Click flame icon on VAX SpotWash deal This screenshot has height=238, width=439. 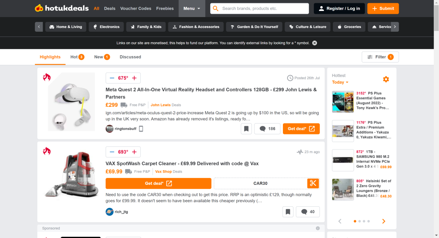(47, 151)
